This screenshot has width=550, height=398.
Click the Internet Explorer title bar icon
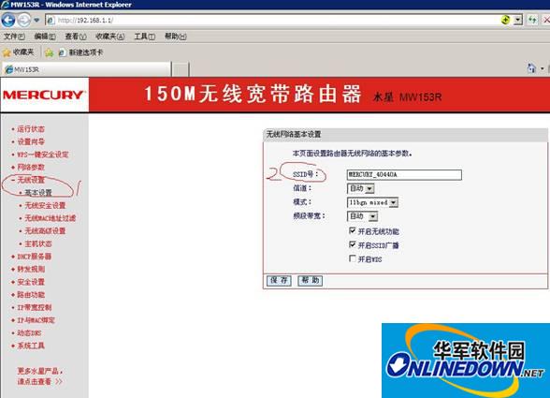(5, 5)
